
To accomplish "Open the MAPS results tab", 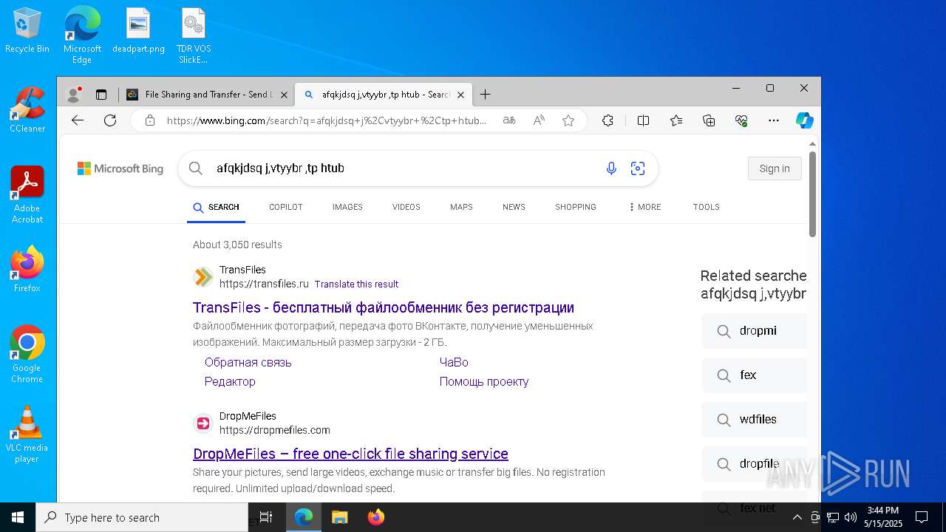I will [461, 207].
